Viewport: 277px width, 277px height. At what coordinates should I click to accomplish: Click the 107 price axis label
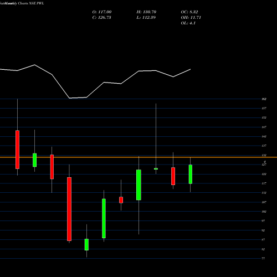tap(264, 202)
